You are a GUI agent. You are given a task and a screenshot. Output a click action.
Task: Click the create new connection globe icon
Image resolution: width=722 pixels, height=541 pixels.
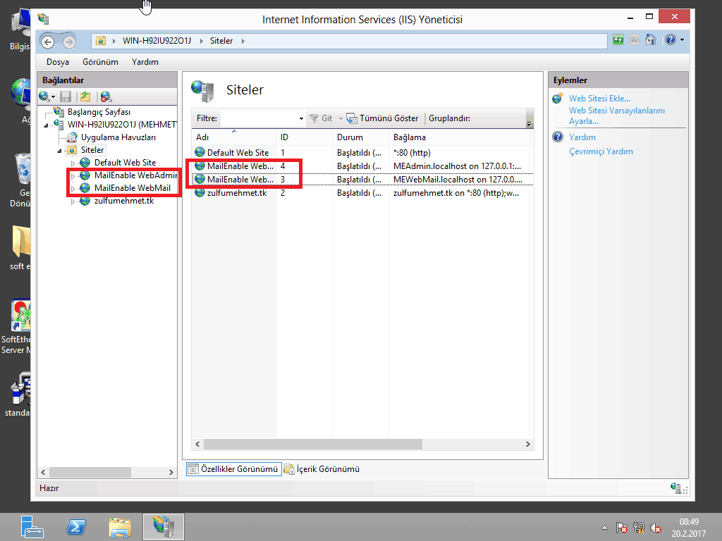44,97
